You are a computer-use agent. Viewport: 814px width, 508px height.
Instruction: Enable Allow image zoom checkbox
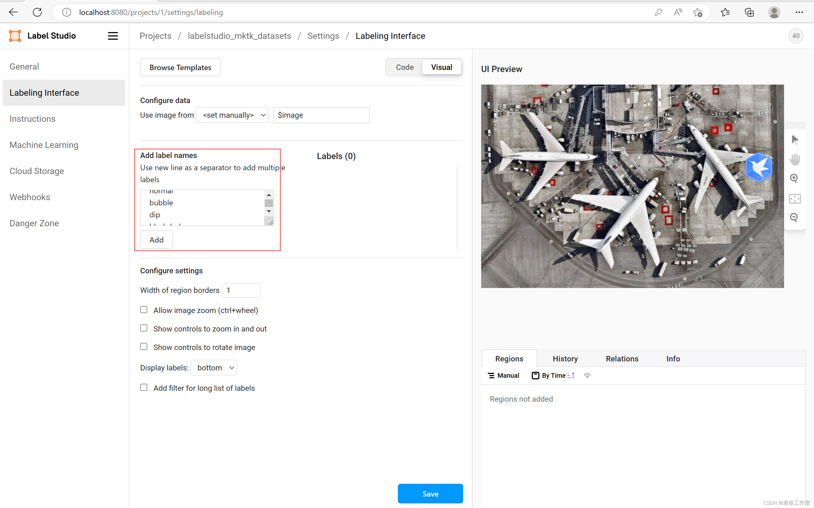[144, 309]
